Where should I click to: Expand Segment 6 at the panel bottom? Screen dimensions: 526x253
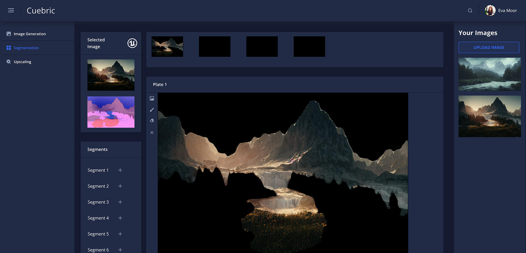click(x=120, y=250)
